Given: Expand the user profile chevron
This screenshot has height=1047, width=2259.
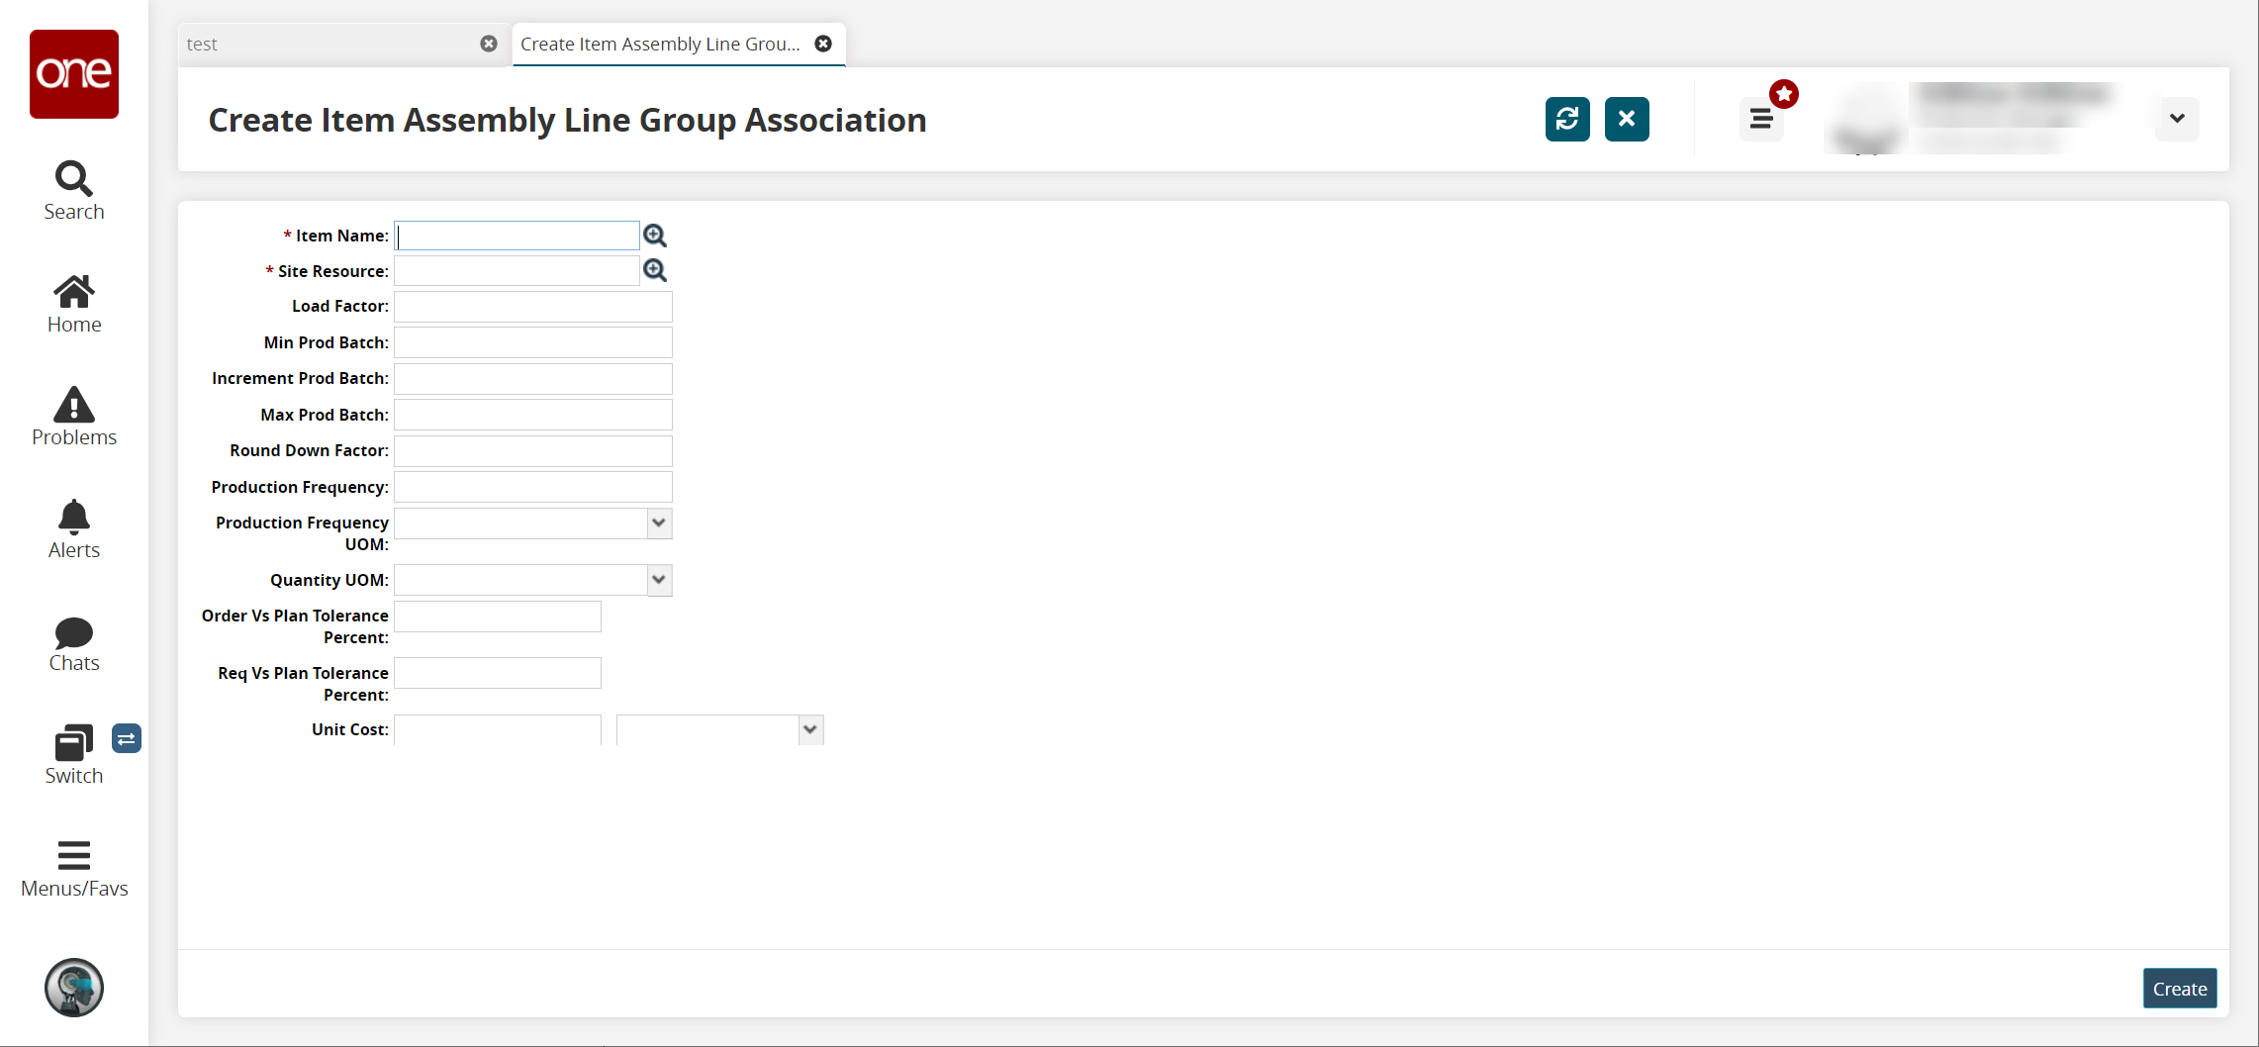Looking at the screenshot, I should pos(2177,119).
